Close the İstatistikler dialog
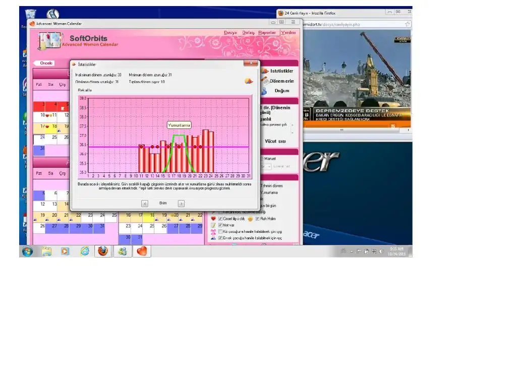This screenshot has width=510, height=387. click(x=251, y=63)
